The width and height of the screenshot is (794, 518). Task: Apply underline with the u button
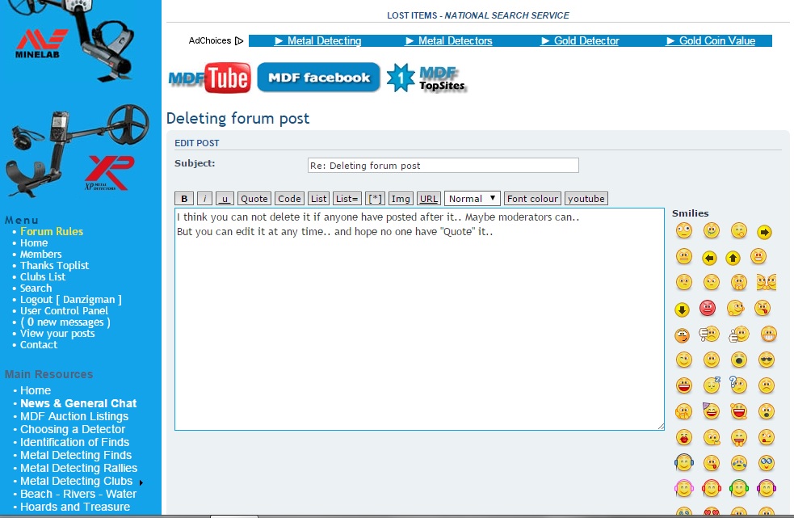point(225,199)
